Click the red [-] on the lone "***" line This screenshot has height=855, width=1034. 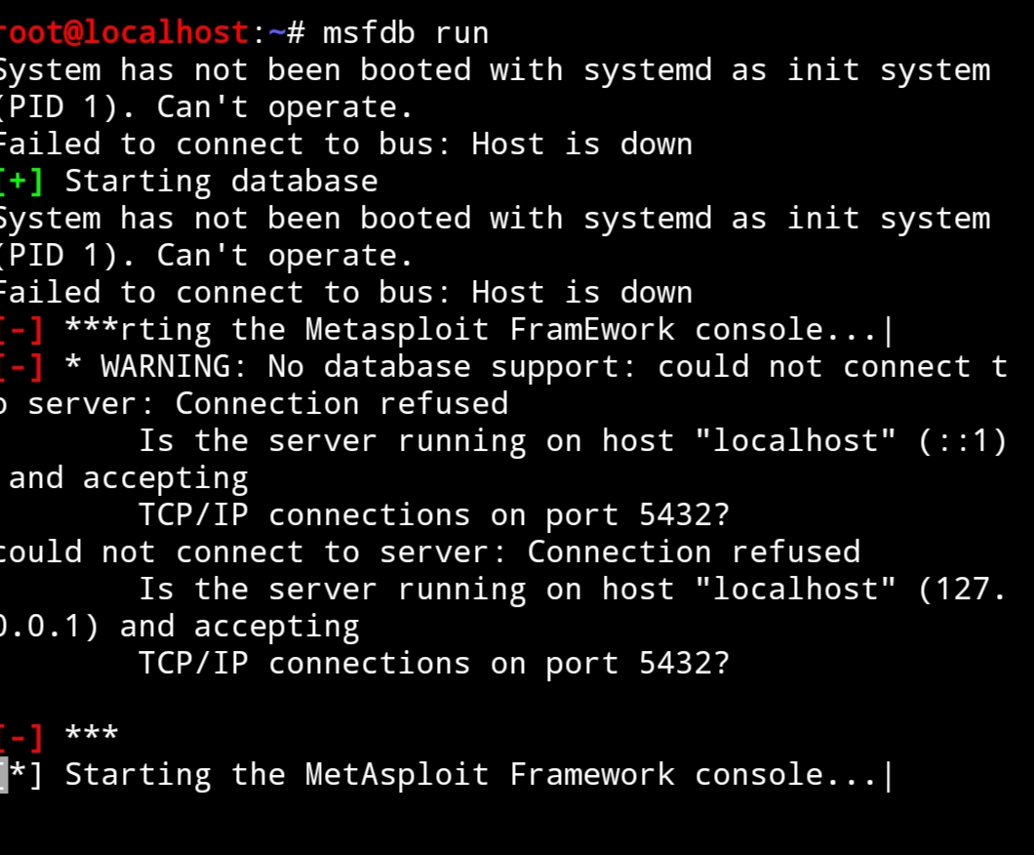(21, 738)
